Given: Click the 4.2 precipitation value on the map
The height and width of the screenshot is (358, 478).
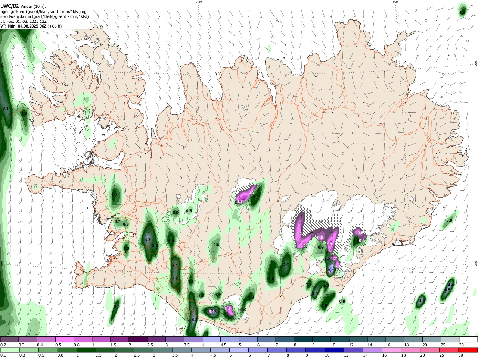Looking at the screenshot, I should (x=147, y=239).
